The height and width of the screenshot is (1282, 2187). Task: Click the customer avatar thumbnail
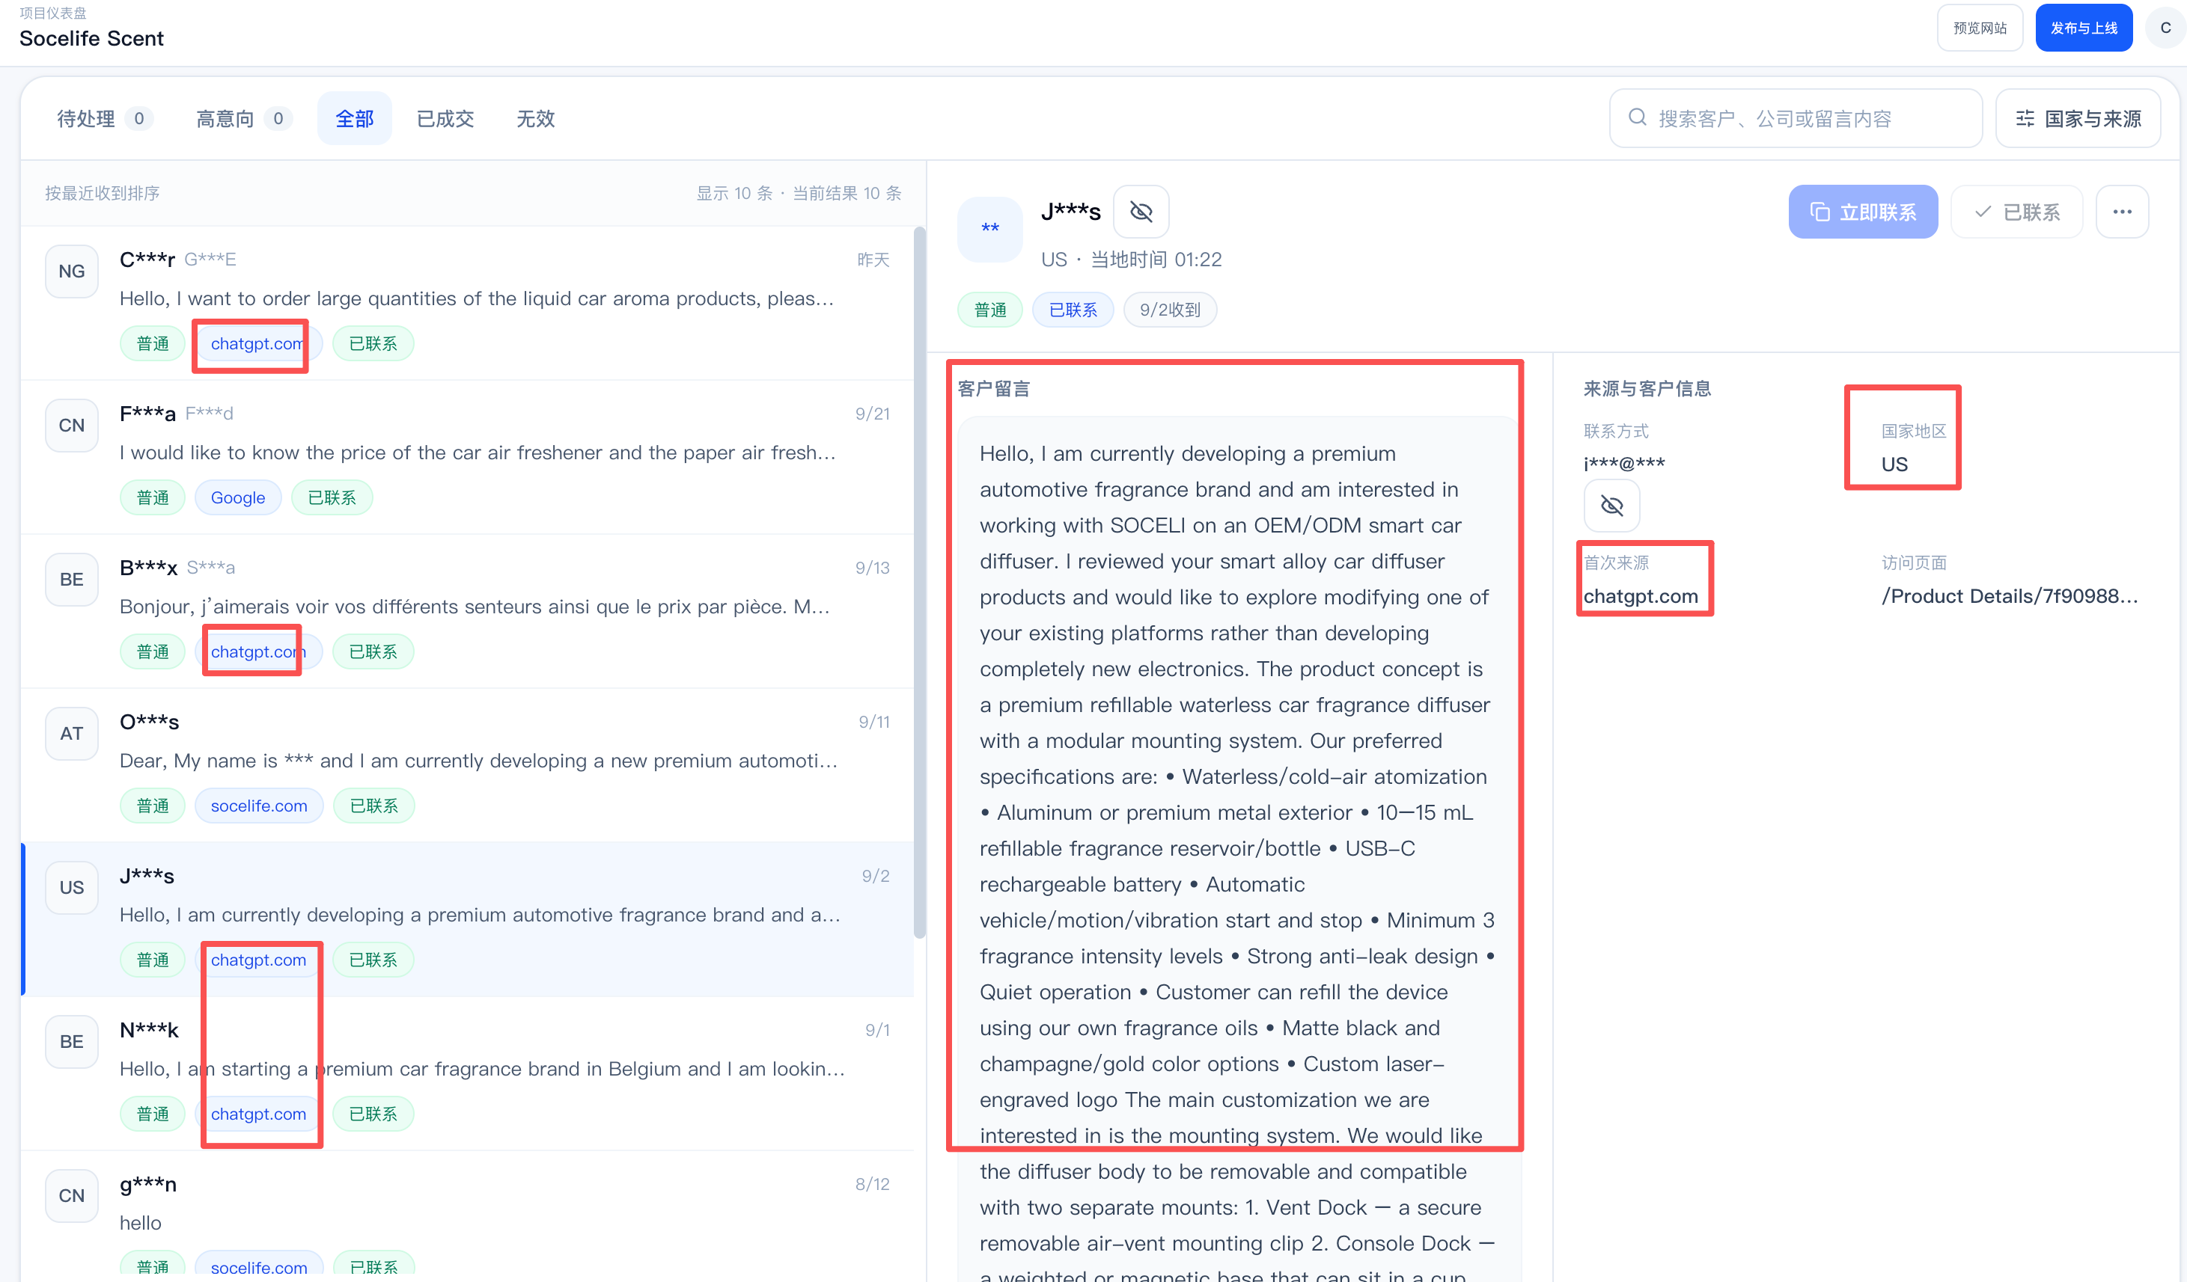click(x=990, y=229)
